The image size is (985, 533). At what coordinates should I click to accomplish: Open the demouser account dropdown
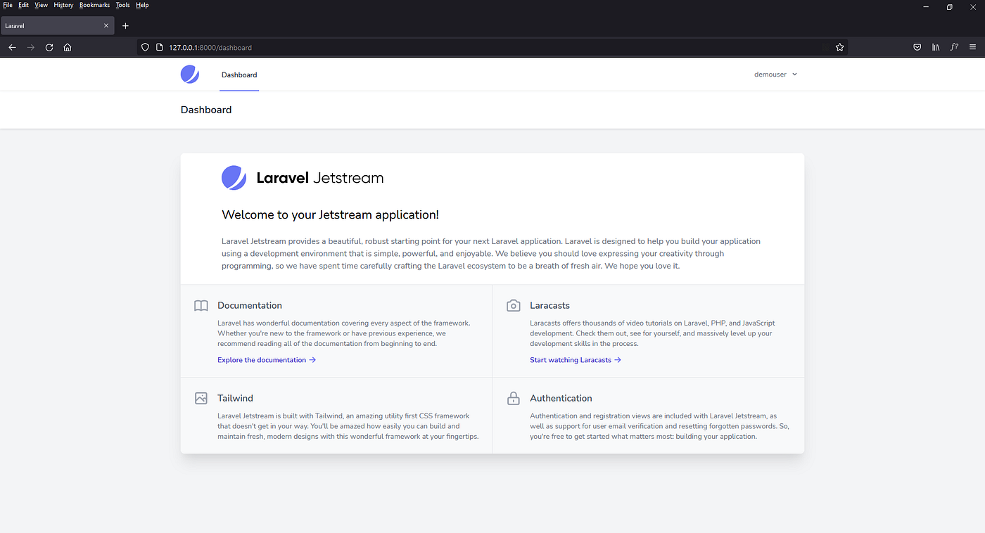click(x=775, y=74)
